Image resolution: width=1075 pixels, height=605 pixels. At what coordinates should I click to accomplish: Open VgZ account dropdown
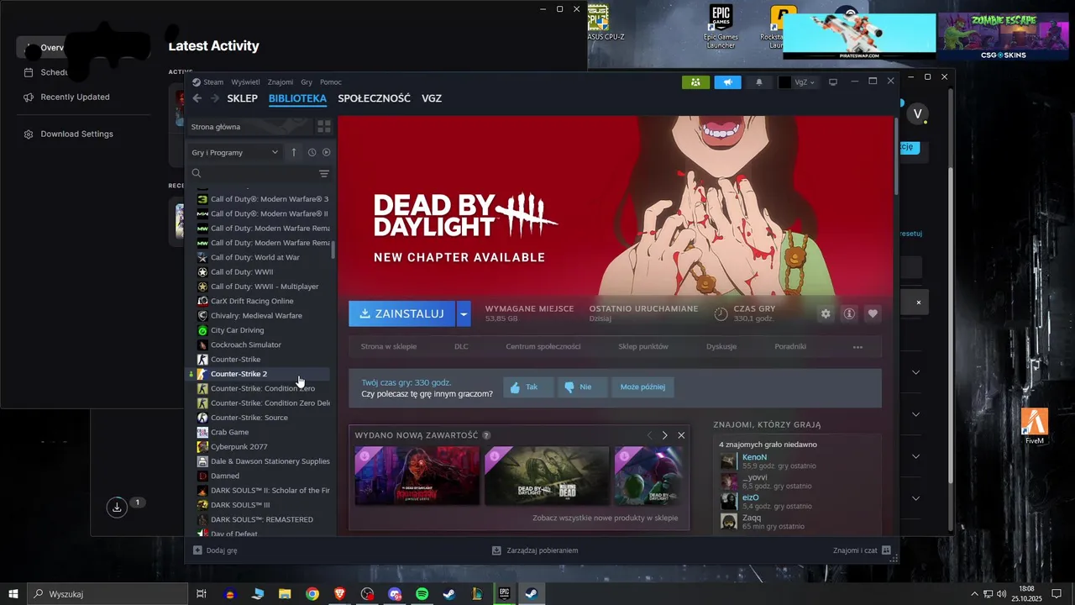797,82
